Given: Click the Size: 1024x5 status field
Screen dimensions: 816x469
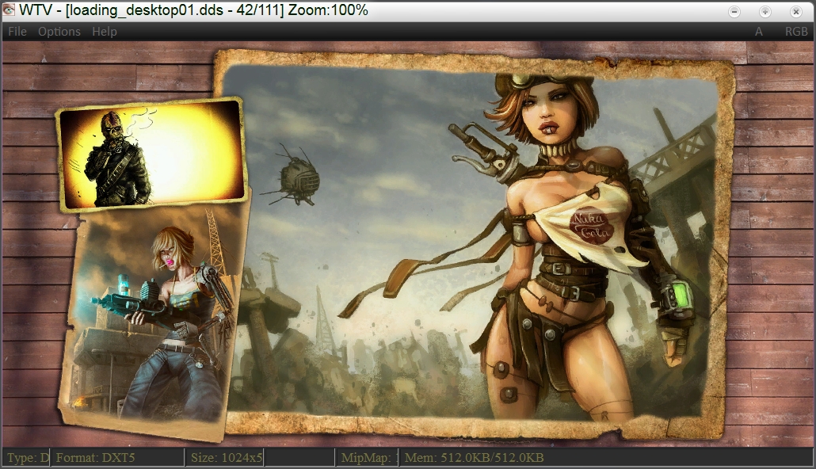Looking at the screenshot, I should [227, 458].
